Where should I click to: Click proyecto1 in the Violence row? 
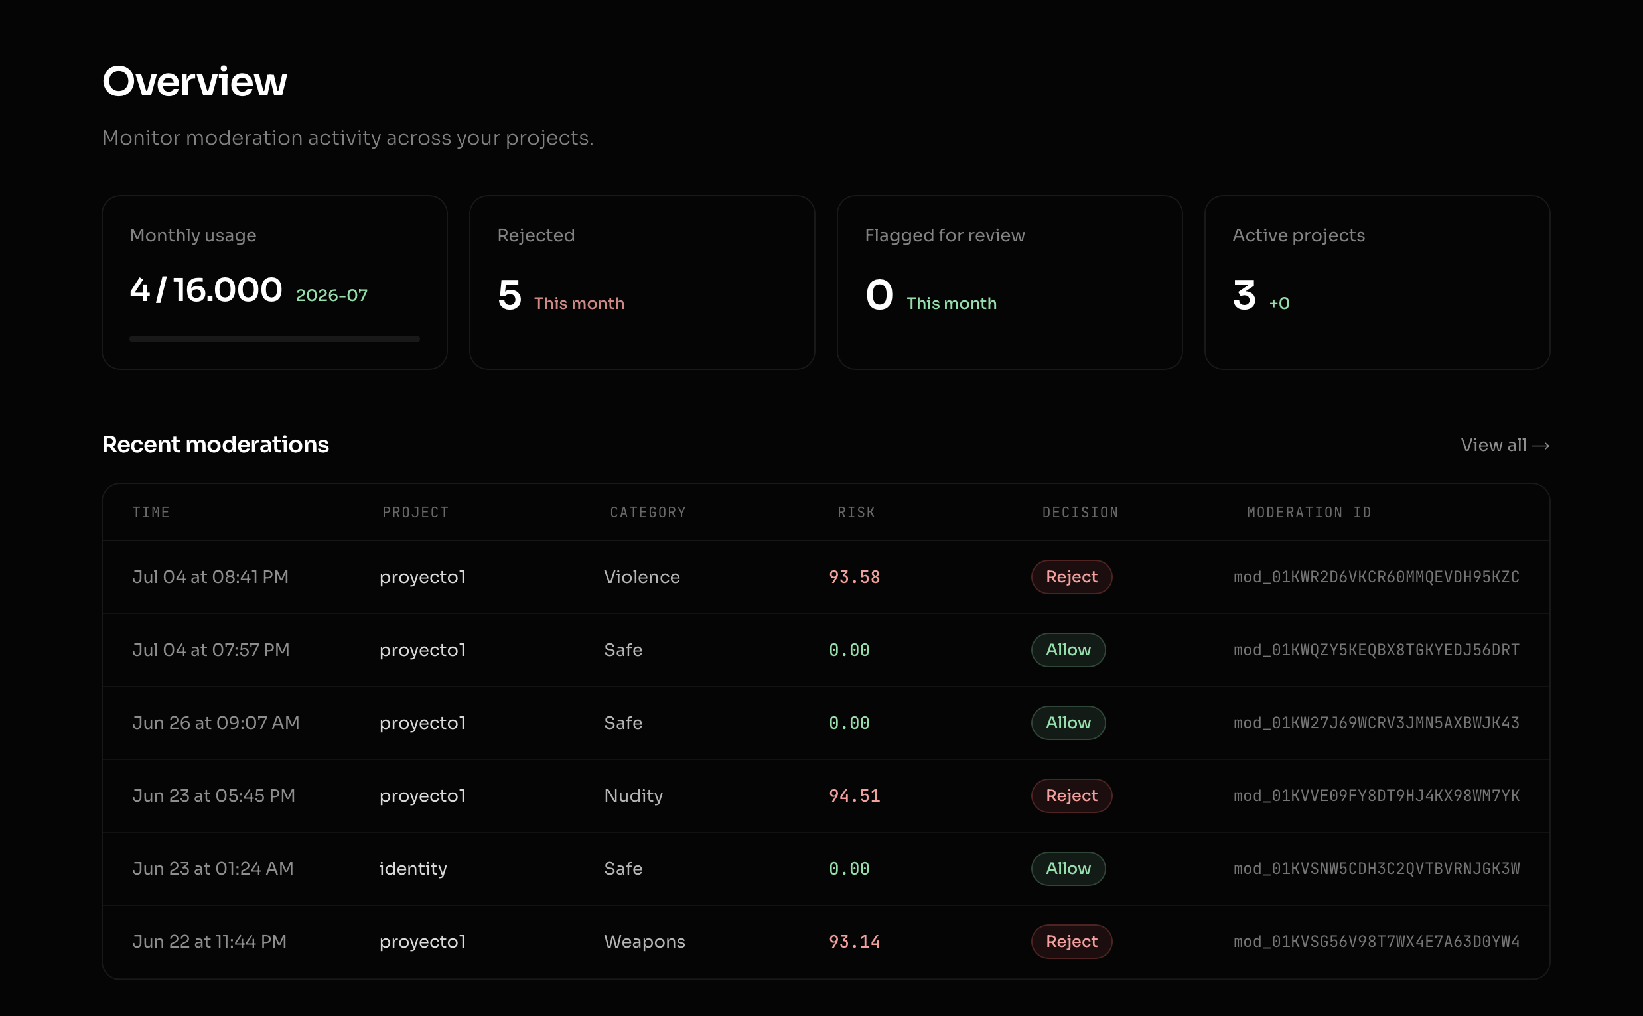(x=422, y=577)
